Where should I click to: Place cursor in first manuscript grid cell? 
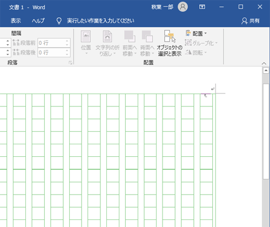tap(206, 100)
